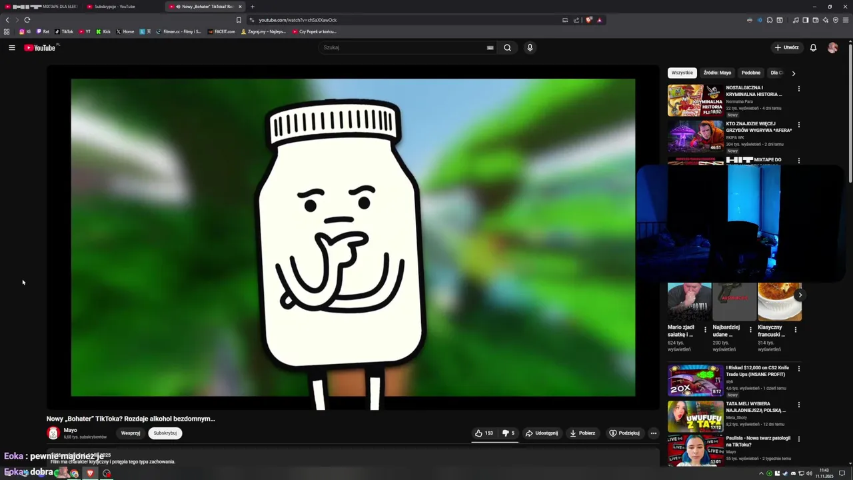Toggle the browser sidebar panel

click(805, 20)
